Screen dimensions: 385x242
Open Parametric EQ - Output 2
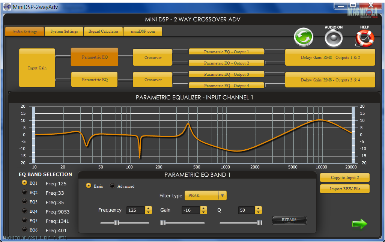pos(226,63)
